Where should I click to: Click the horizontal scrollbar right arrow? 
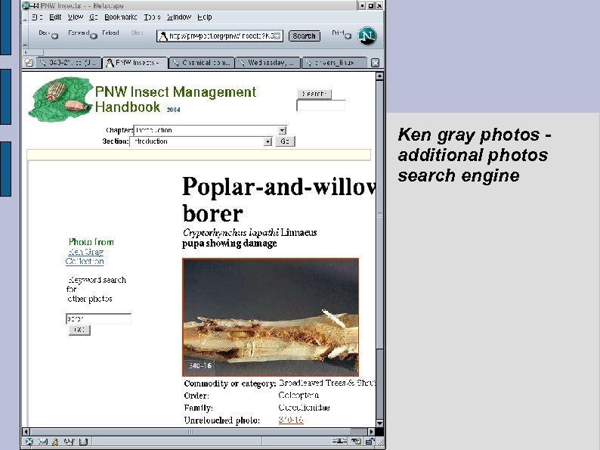pyautogui.click(x=371, y=432)
